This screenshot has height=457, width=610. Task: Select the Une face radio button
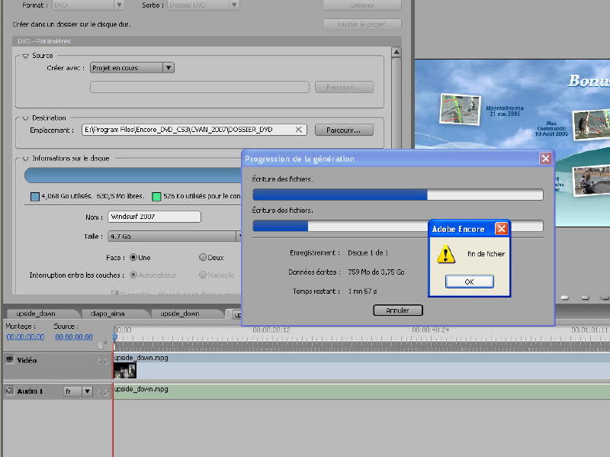point(133,257)
